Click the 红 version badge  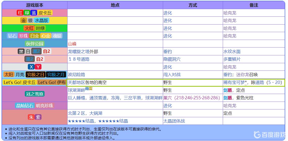point(20,13)
